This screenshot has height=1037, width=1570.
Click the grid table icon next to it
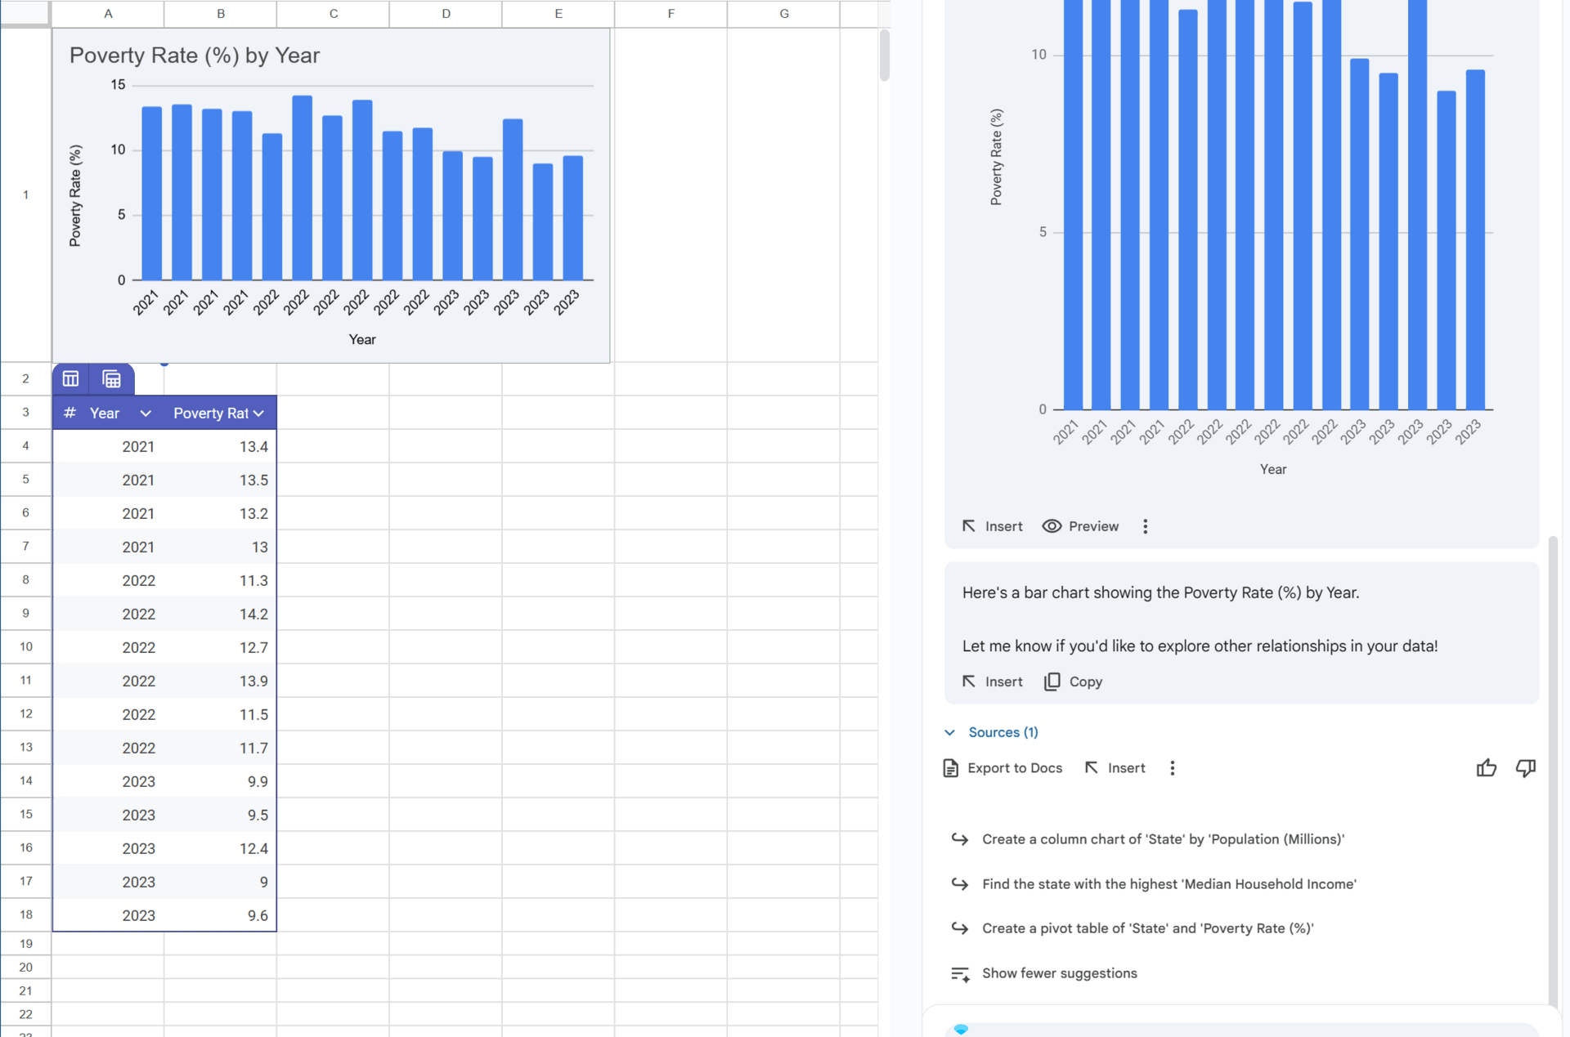click(111, 379)
